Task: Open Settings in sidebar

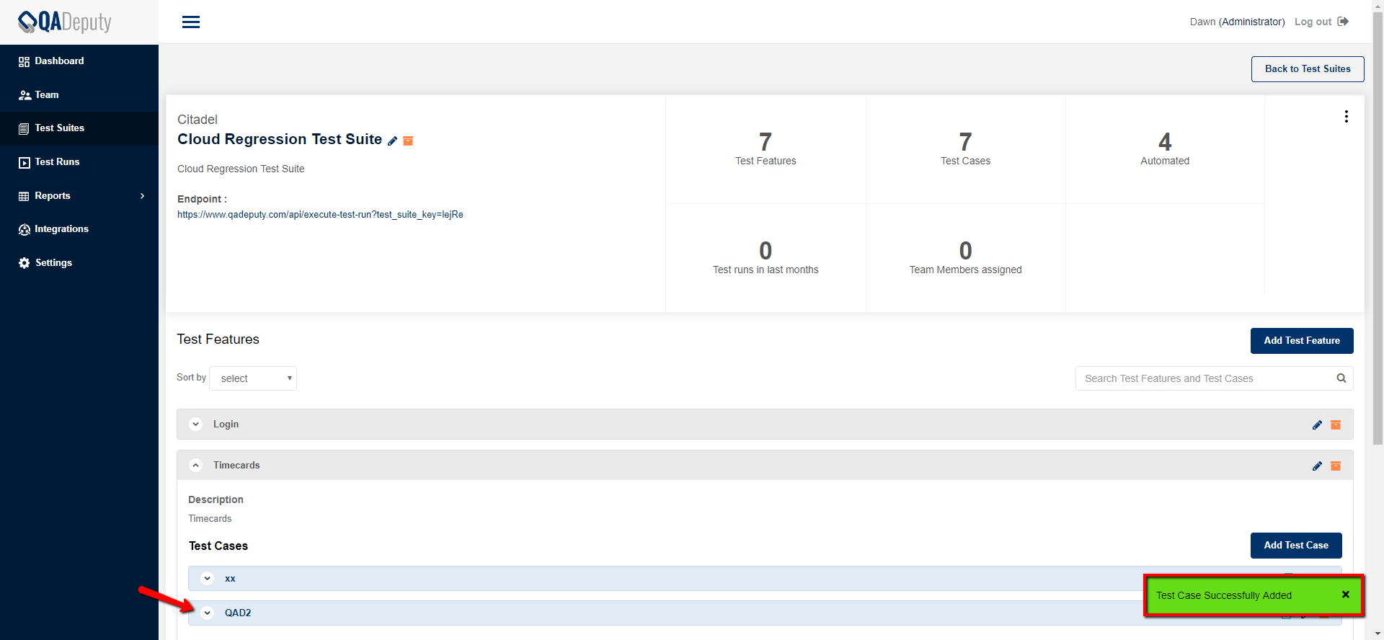Action: [53, 263]
